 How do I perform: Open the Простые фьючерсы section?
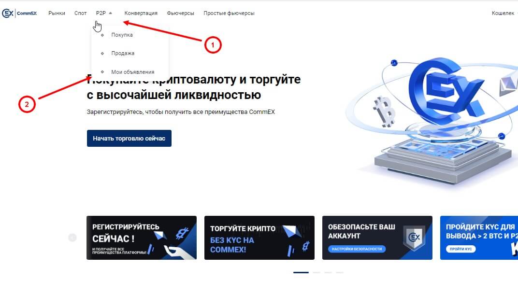pyautogui.click(x=229, y=13)
